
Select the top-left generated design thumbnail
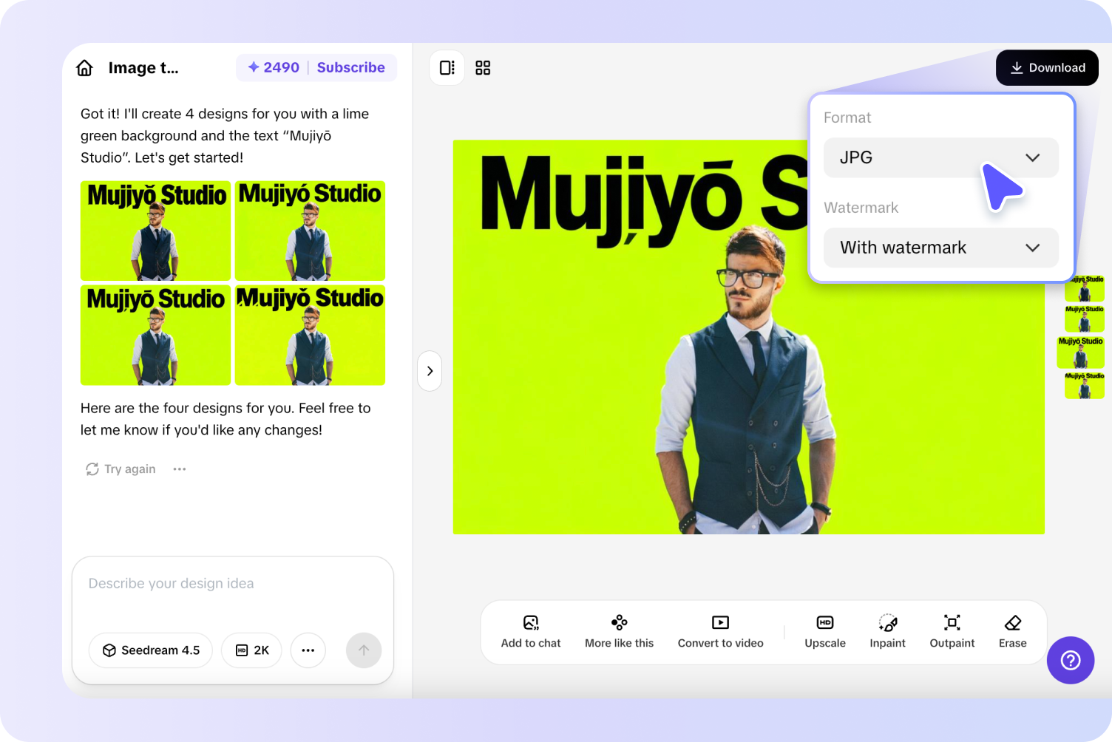(155, 231)
